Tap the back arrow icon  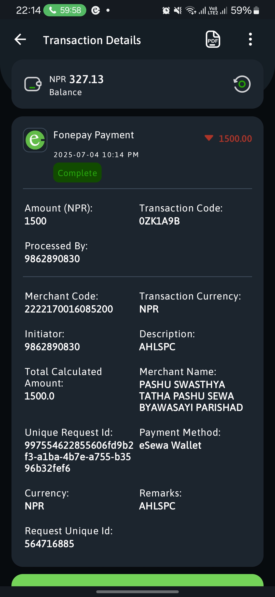pos(20,40)
